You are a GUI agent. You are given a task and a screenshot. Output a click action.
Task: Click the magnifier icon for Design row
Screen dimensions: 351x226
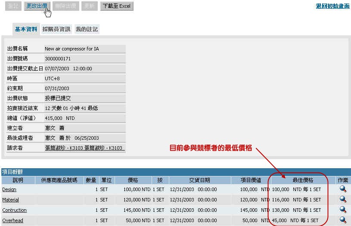point(343,189)
